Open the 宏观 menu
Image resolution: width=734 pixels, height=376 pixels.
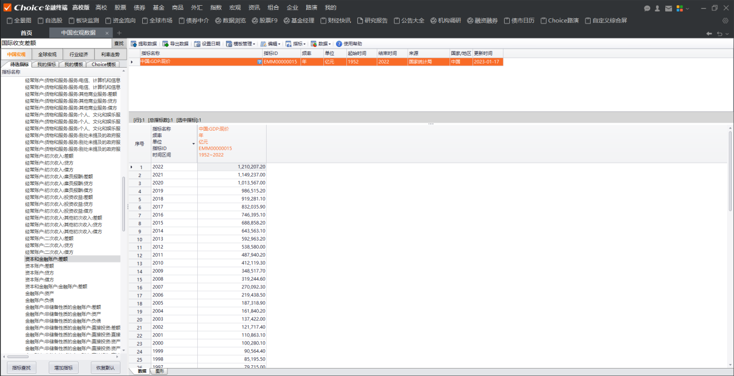tap(235, 7)
